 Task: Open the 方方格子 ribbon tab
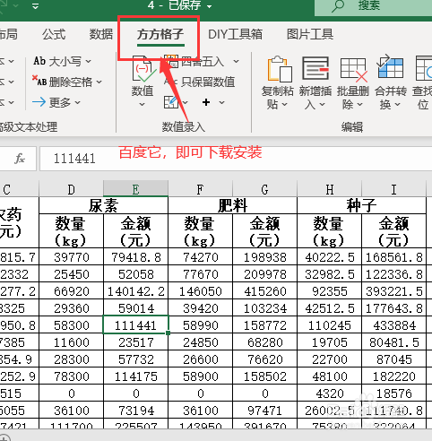point(160,34)
